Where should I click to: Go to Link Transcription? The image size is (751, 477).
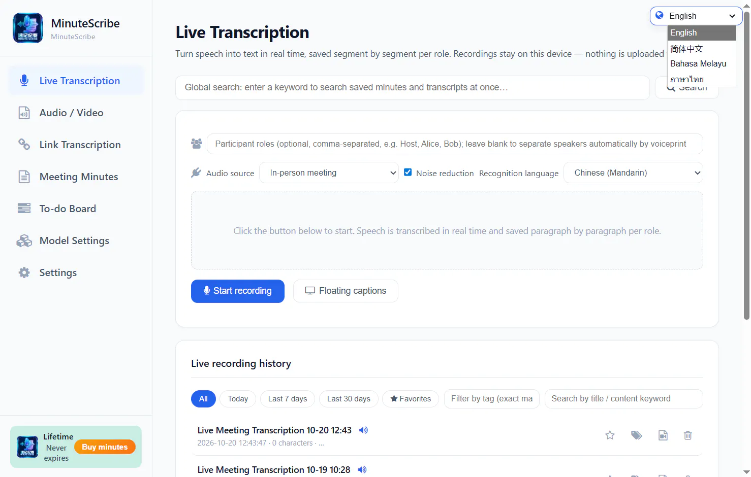(x=76, y=145)
